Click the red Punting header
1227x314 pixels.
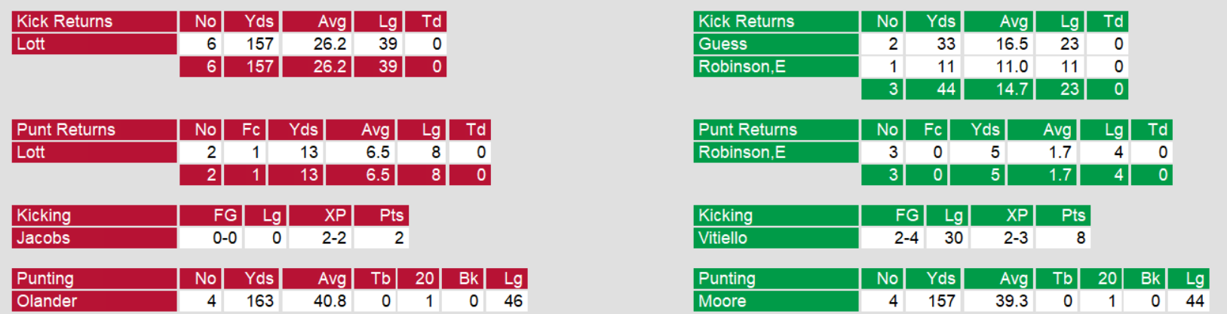[x=94, y=279]
